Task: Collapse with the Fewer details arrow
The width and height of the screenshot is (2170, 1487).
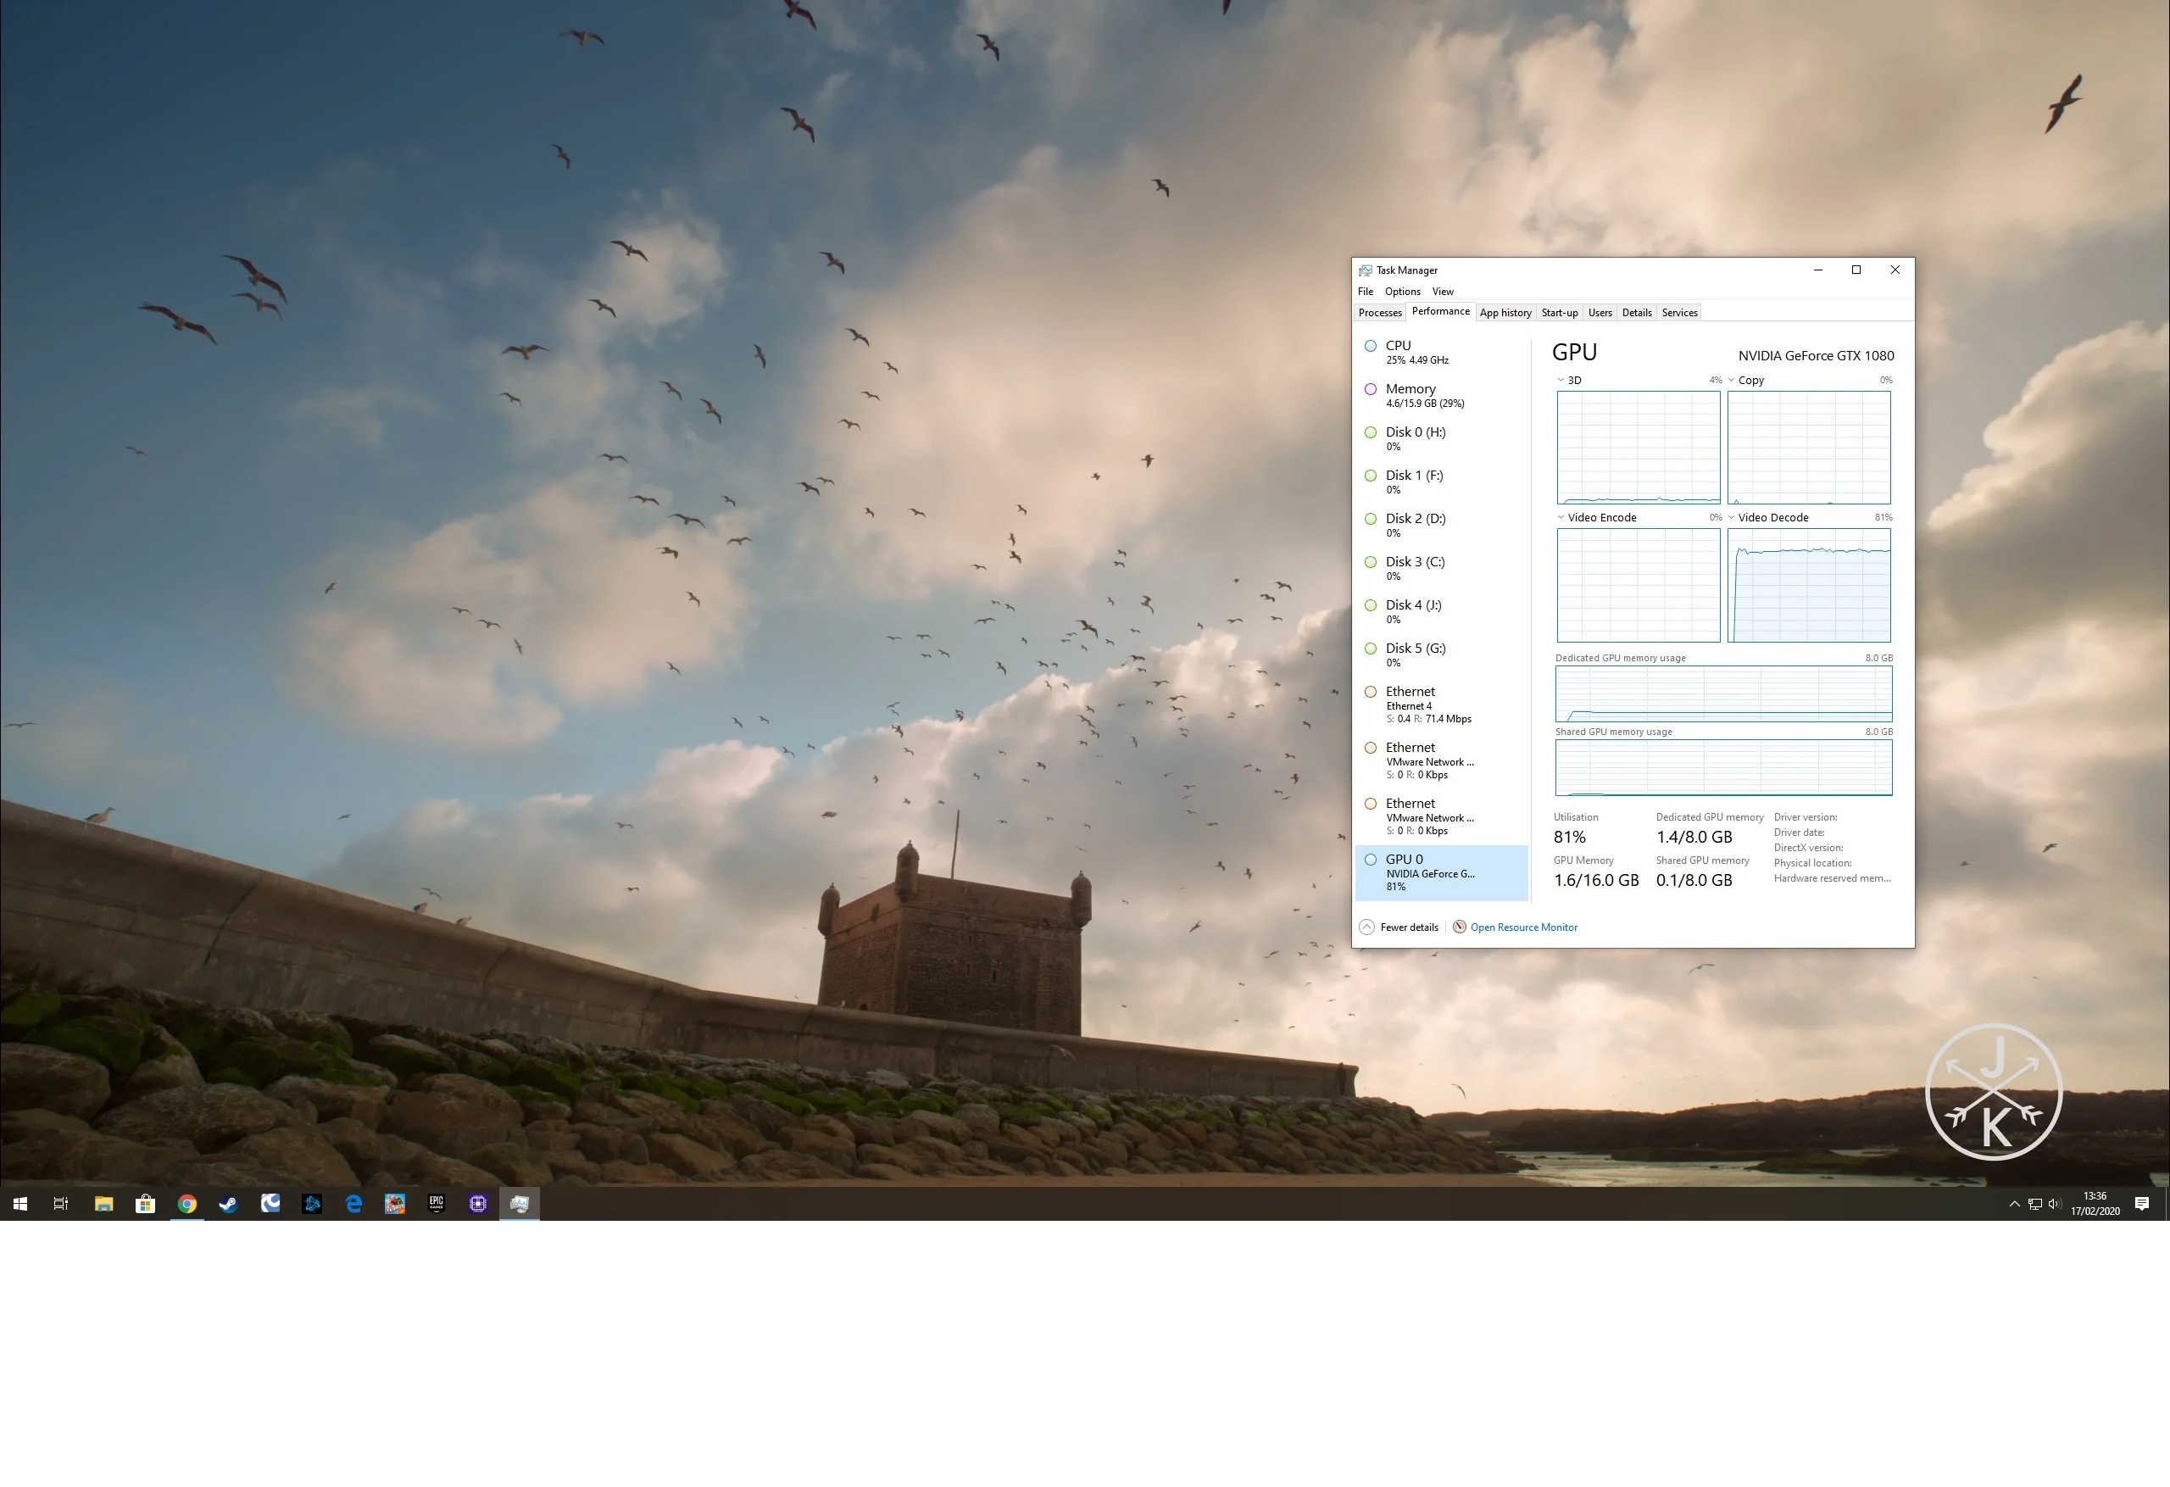Action: tap(1367, 927)
